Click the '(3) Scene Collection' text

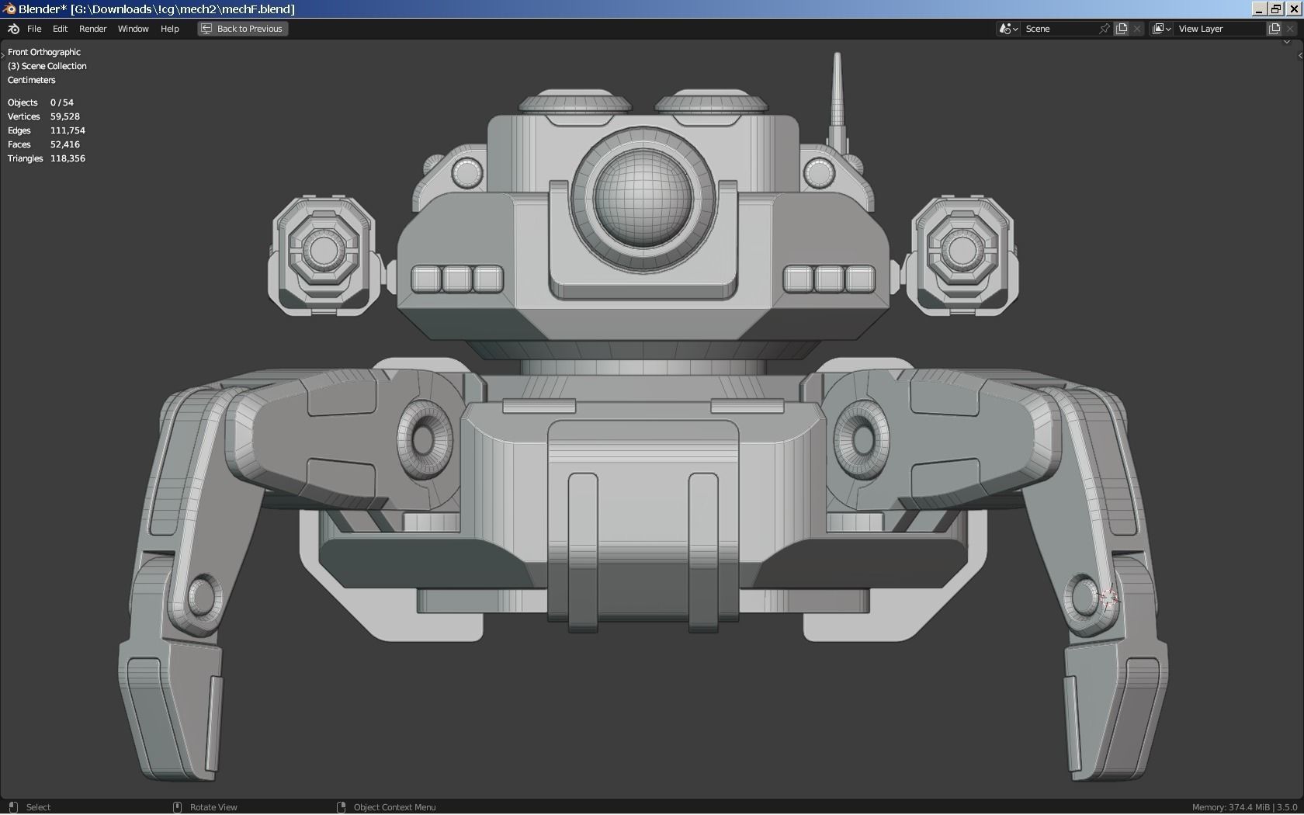(x=47, y=66)
